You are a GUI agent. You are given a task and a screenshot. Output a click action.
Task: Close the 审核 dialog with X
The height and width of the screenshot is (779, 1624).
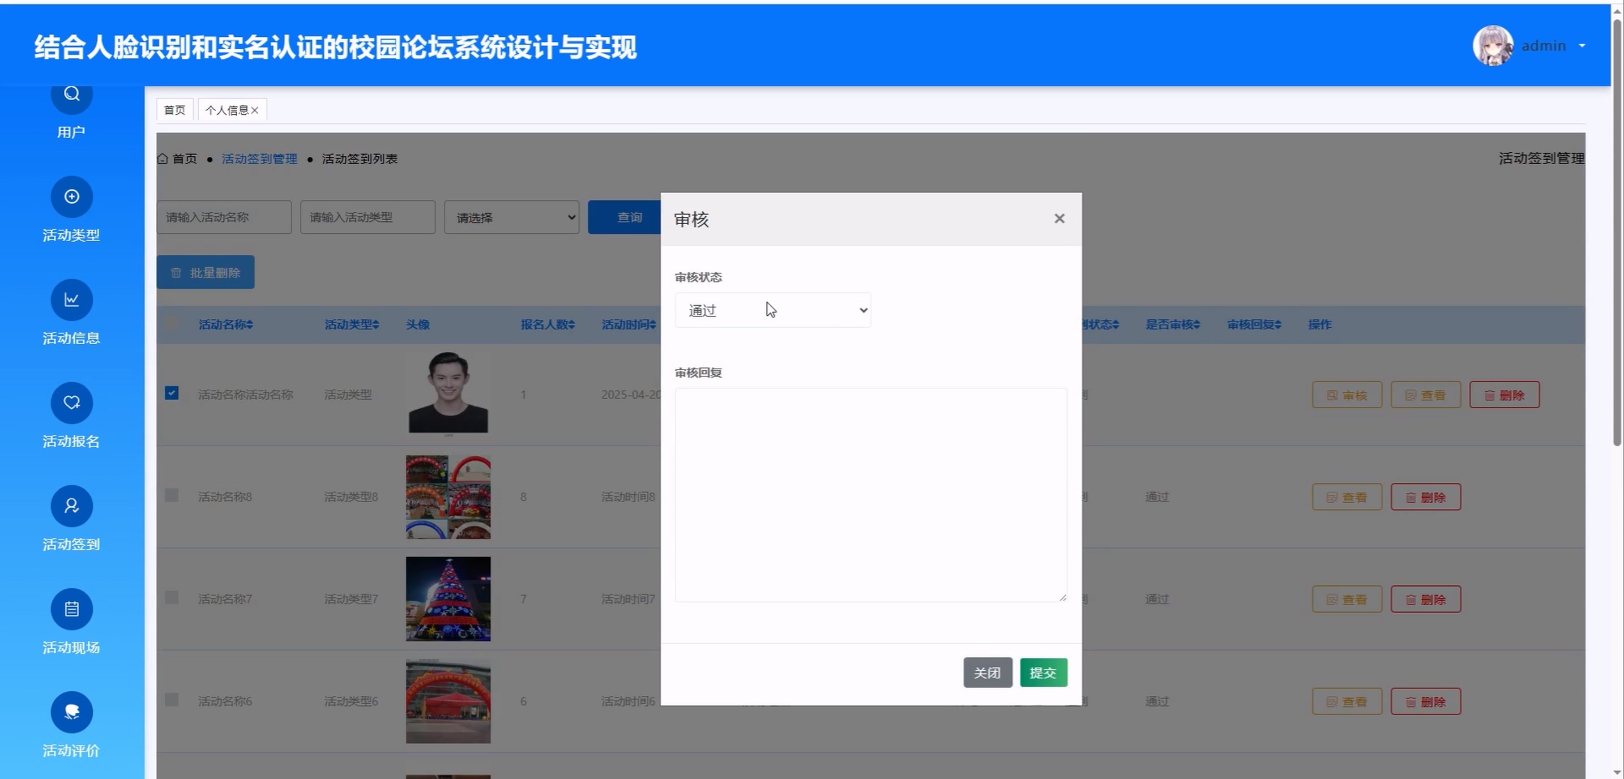tap(1059, 218)
